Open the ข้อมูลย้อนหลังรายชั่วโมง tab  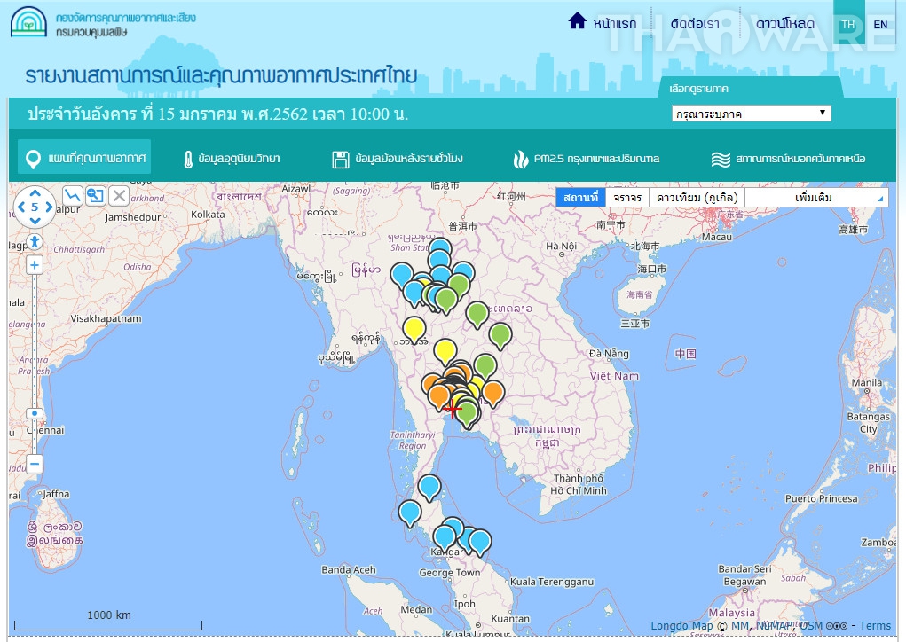[398, 158]
